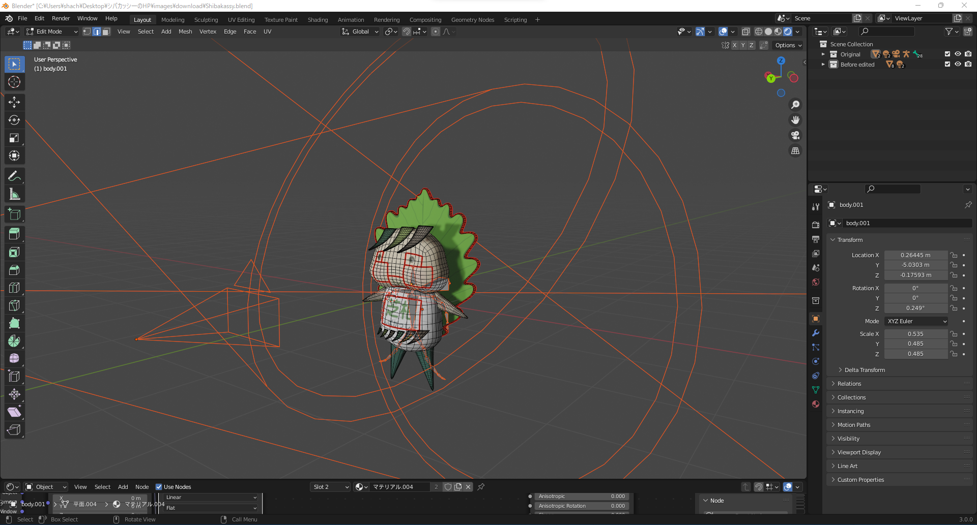Open the Edit Mode dropdown
977x525 pixels.
pos(52,32)
